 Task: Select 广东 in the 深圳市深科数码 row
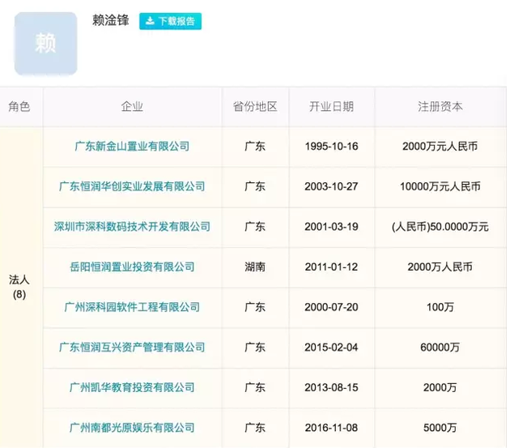coord(255,227)
